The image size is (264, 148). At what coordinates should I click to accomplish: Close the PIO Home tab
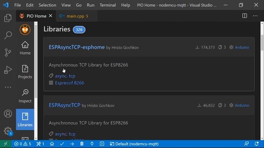[x=50, y=16]
